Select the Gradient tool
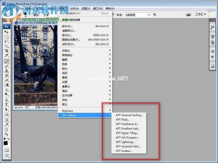This screenshot has height=163, width=218. point(6,85)
